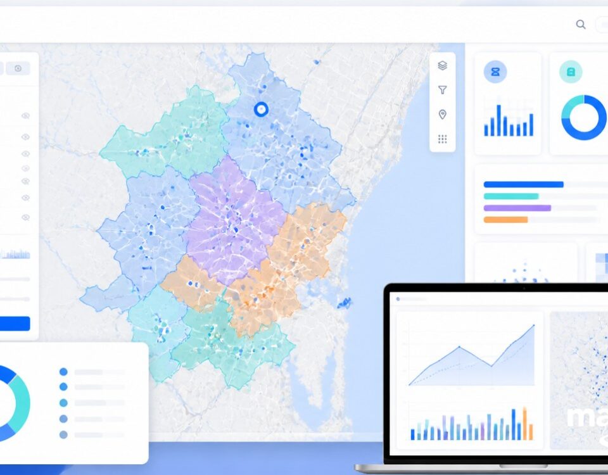Click the teal round icon on donut card
This screenshot has width=608, height=475.
[x=571, y=72]
